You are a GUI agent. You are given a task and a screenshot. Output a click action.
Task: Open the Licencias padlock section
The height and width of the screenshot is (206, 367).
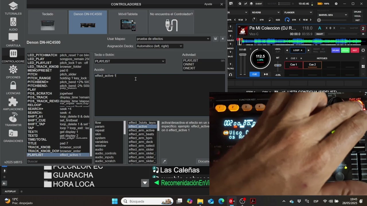(x=13, y=88)
